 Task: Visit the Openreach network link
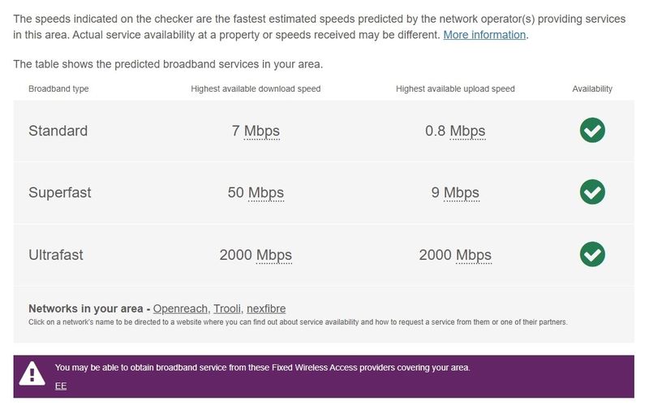(181, 308)
